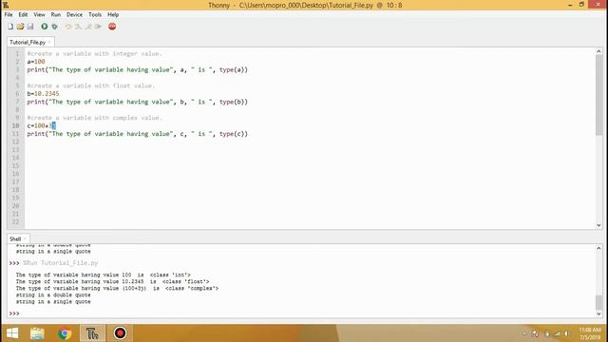
Task: Click the editor scrollbar up arrow
Action: click(598, 51)
